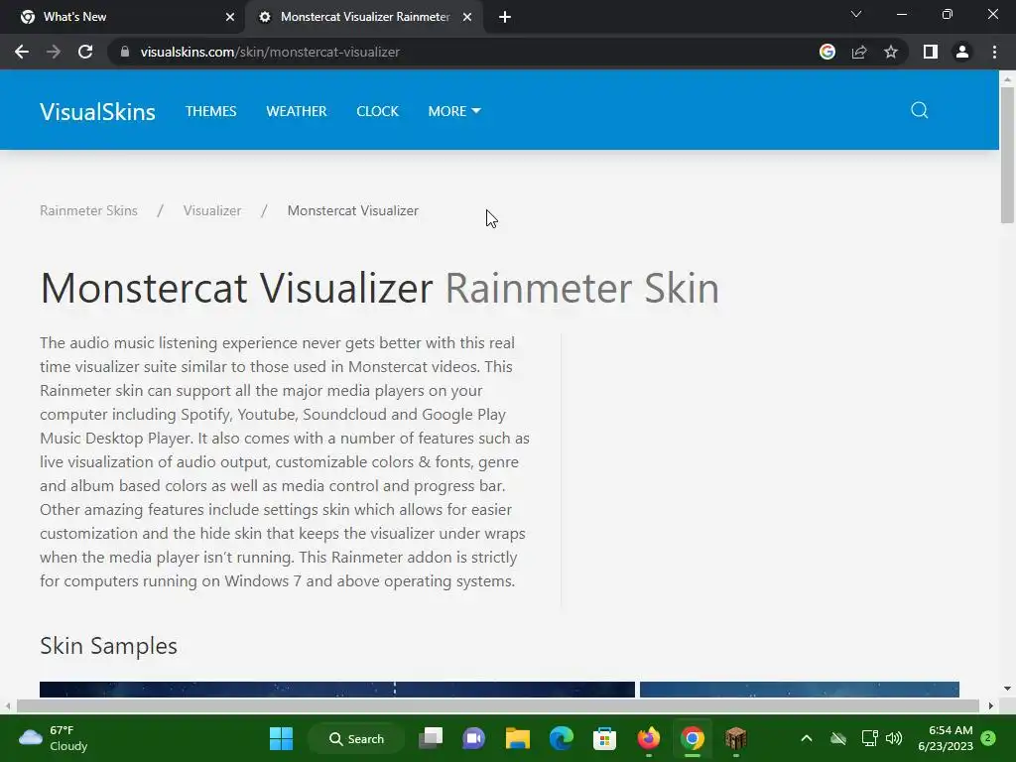
Task: Click the browser forward arrow
Action: [x=54, y=52]
